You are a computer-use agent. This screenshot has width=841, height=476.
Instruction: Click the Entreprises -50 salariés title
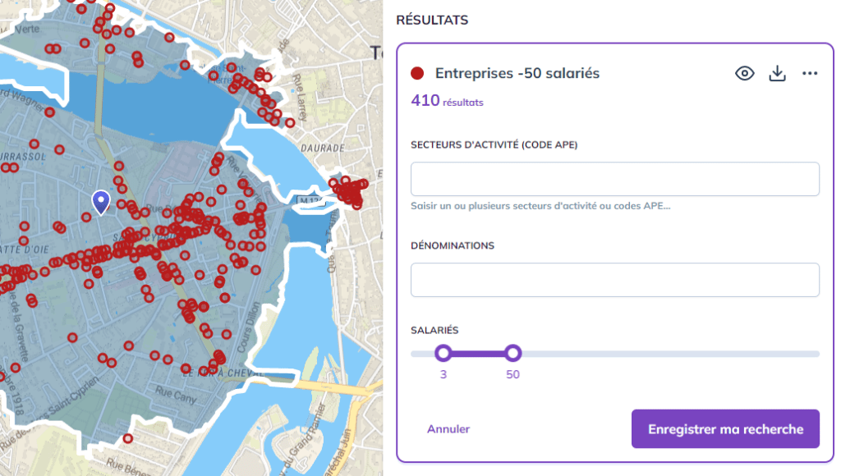pyautogui.click(x=517, y=73)
